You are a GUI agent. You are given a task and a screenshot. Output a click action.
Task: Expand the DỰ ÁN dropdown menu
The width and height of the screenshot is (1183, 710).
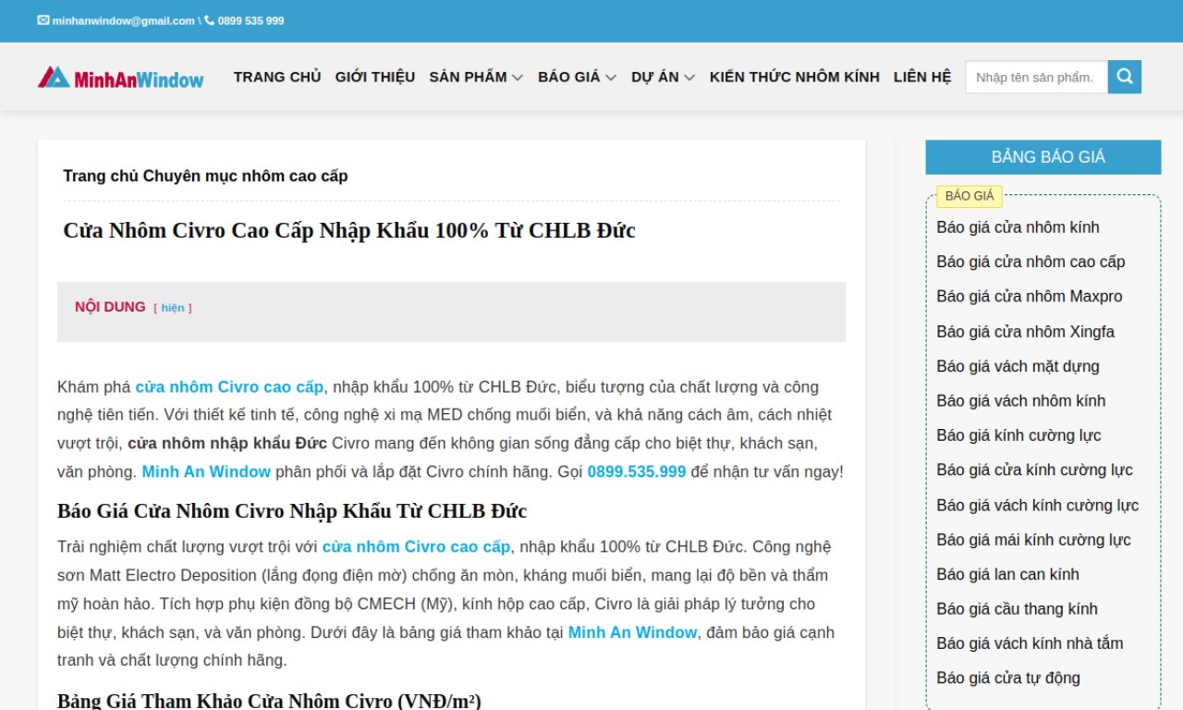(x=663, y=78)
